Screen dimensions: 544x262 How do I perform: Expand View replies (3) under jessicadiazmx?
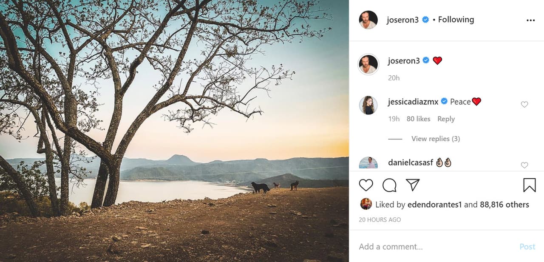click(x=435, y=139)
